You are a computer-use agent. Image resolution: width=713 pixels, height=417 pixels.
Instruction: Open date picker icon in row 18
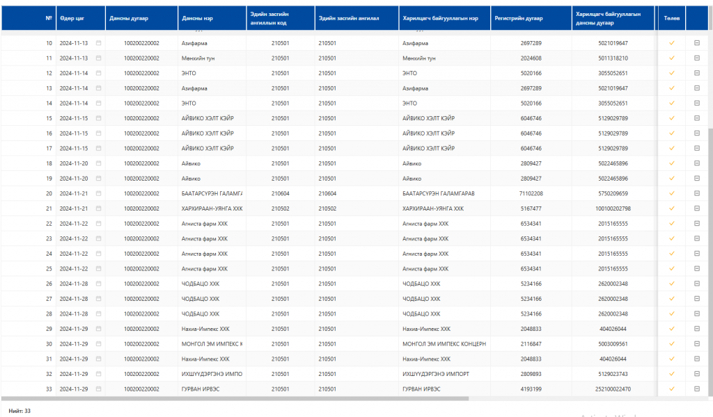coord(98,163)
